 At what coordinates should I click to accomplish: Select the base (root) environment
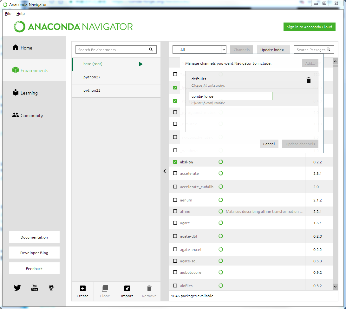pos(116,64)
